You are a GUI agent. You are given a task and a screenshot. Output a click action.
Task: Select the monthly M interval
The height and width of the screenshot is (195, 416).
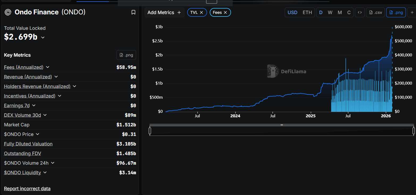pos(340,13)
